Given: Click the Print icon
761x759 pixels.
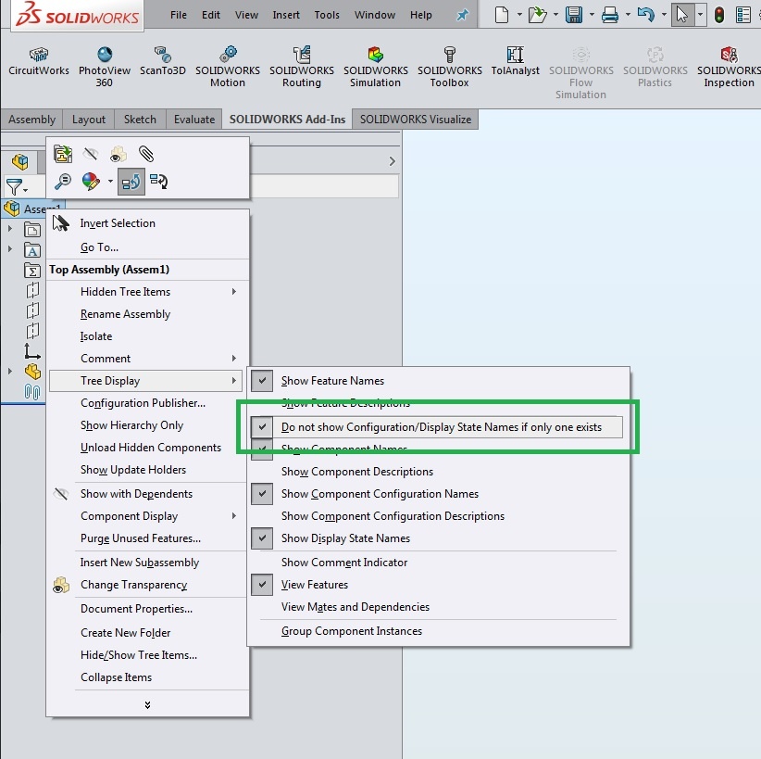Looking at the screenshot, I should [x=610, y=15].
